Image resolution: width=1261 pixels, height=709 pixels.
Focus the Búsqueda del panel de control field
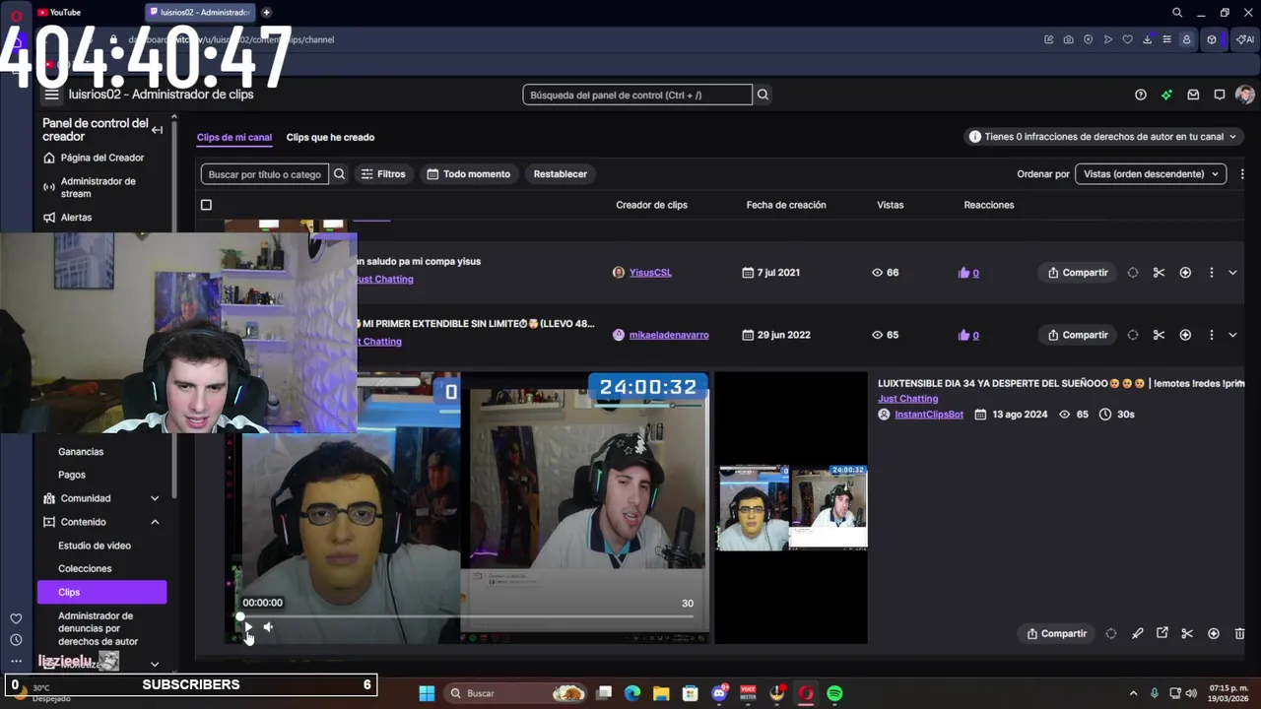[x=637, y=95]
